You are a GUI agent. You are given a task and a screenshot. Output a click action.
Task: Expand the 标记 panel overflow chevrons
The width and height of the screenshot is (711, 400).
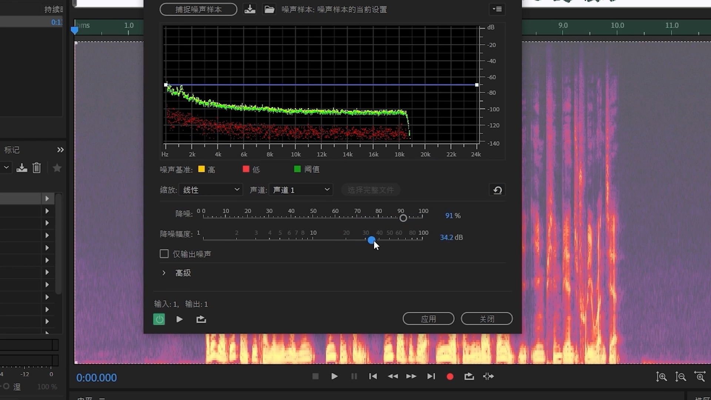click(x=60, y=150)
